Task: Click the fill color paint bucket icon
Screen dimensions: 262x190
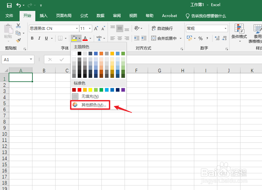Action: 74,38
